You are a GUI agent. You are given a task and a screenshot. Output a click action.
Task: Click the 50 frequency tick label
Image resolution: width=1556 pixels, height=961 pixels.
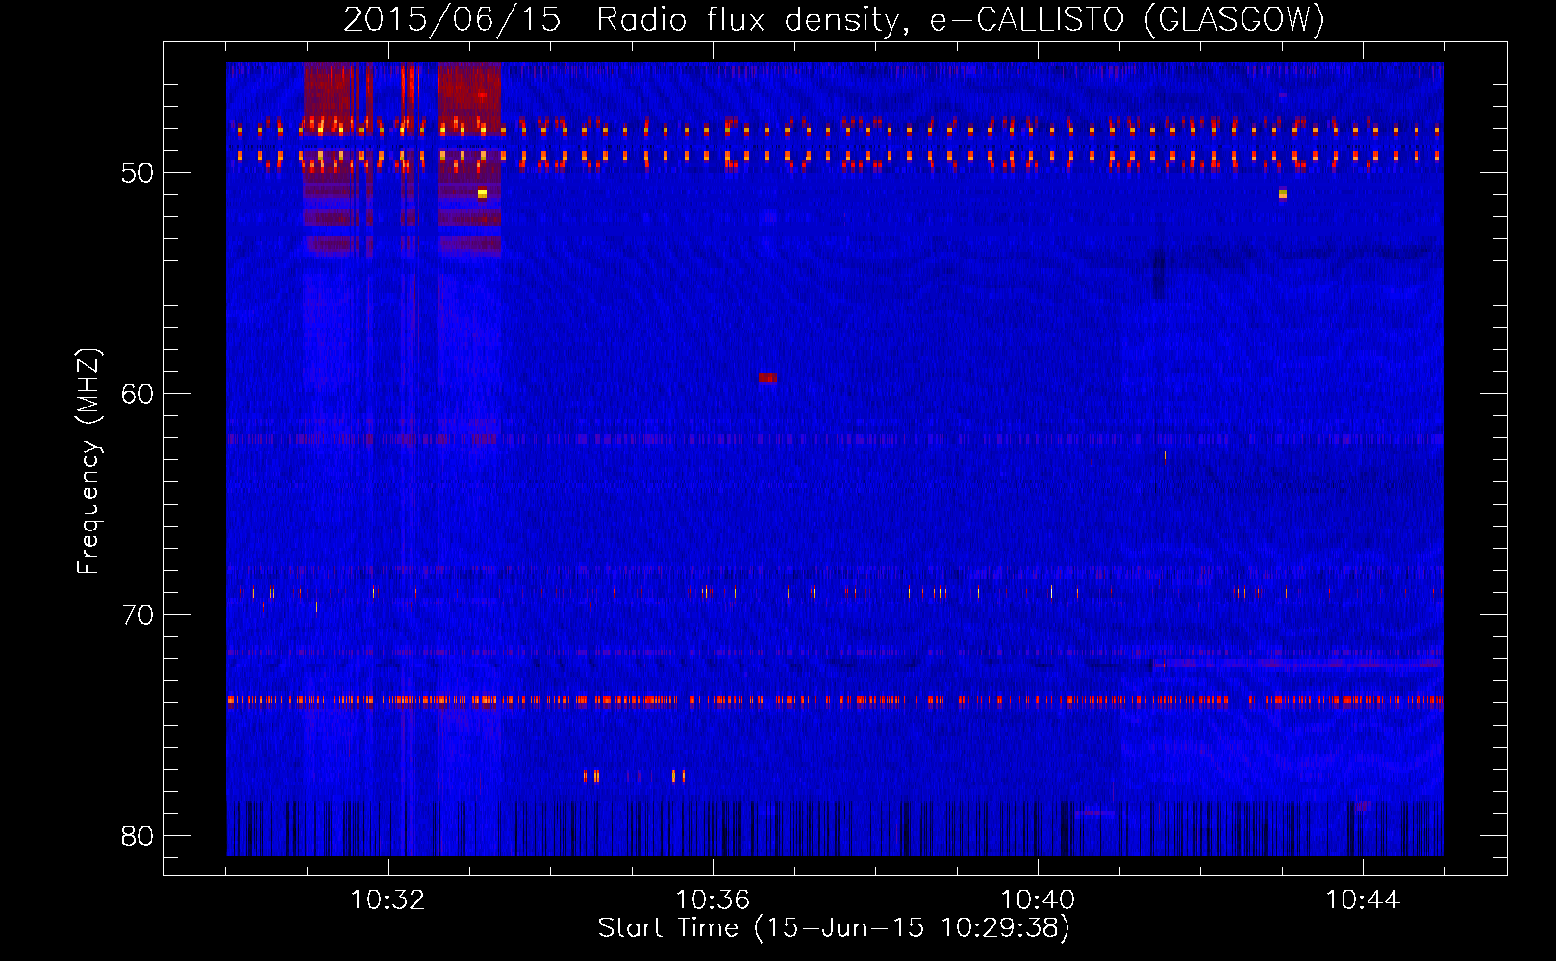pos(138,173)
